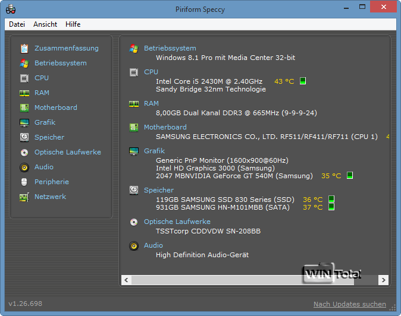Click the Windows 8.1 Pro mit Media Center text
The width and height of the screenshot is (401, 316).
coord(225,58)
